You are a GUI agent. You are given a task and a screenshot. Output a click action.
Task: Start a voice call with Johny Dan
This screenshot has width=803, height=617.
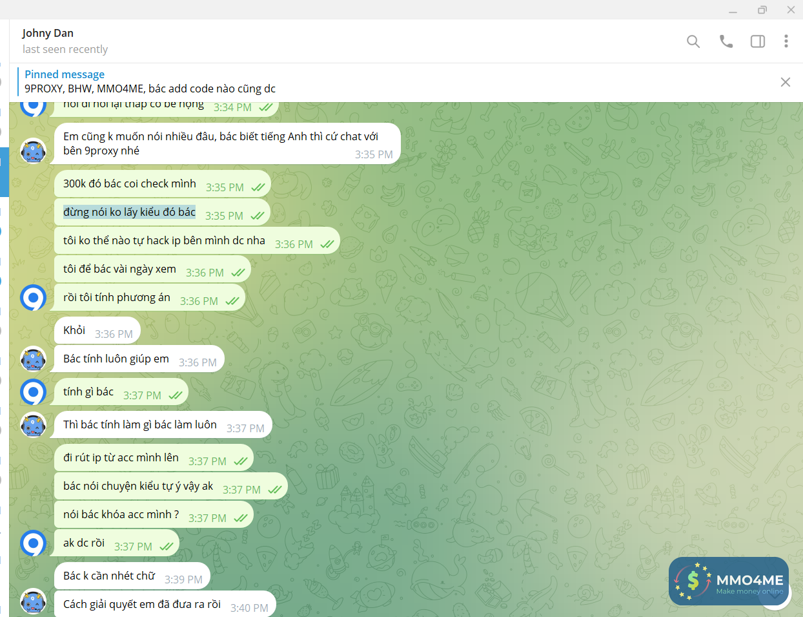(x=726, y=41)
